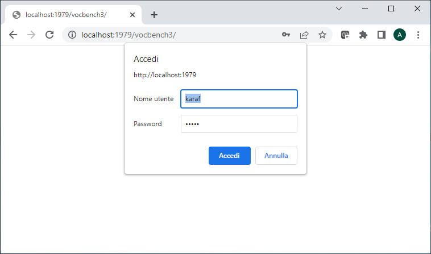Close the localhost vocbench3 tab

pos(132,15)
